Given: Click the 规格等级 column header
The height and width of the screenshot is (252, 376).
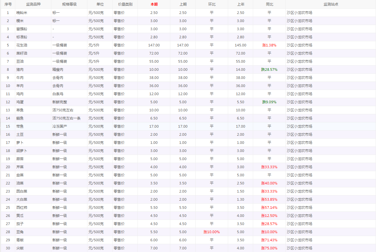Looking at the screenshot, I should click(69, 5).
